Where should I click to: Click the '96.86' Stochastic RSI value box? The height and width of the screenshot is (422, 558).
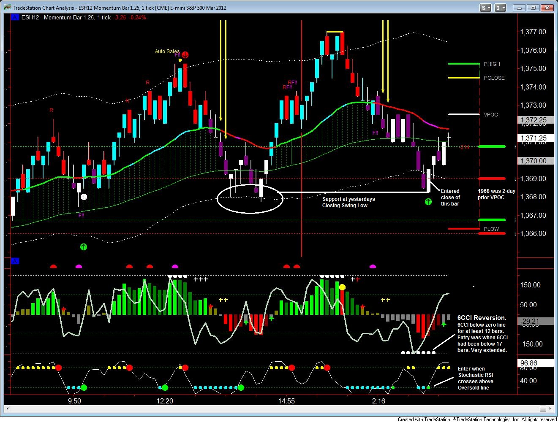pyautogui.click(x=535, y=363)
